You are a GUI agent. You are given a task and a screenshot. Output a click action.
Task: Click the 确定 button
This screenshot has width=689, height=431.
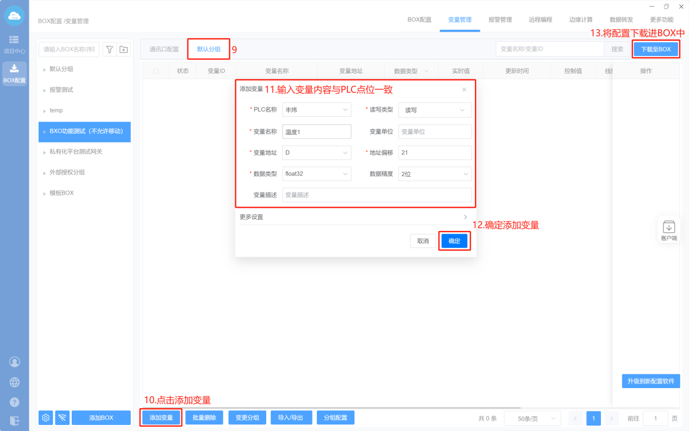click(454, 241)
